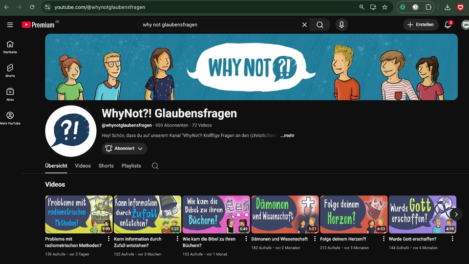
Task: Open the Erstellen create button
Action: 421,25
